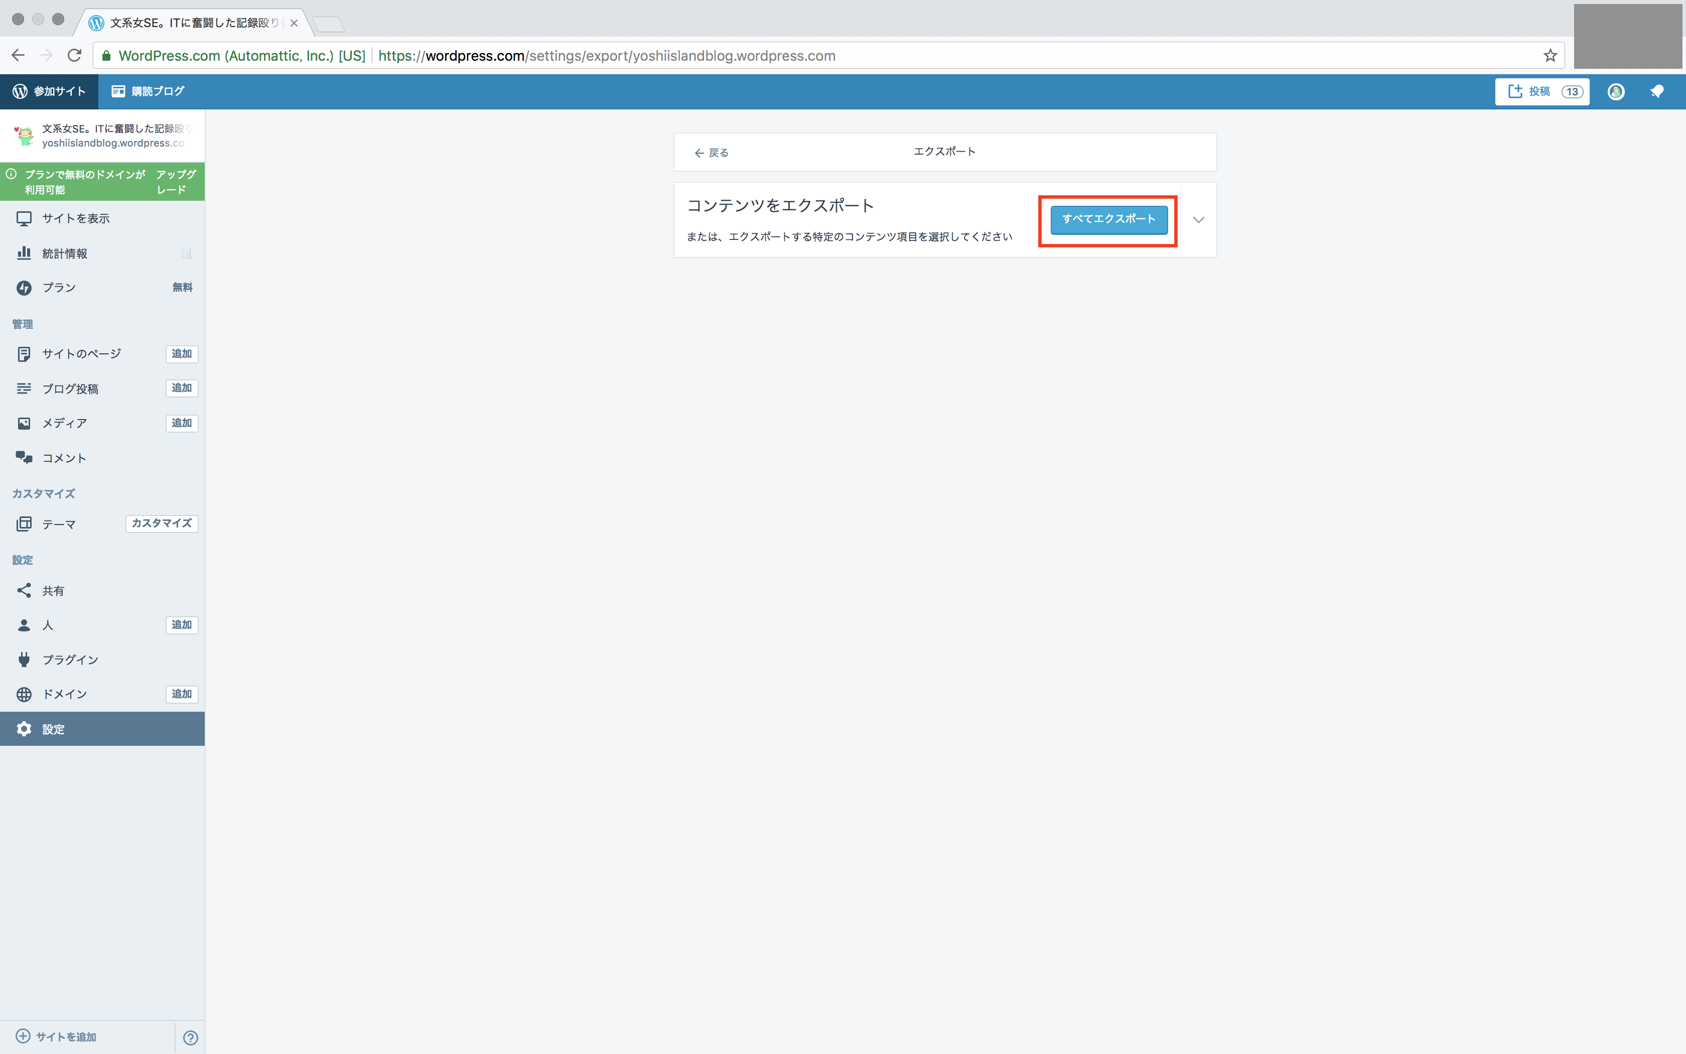Screen dimensions: 1686x1054
Task: Open コメント in the sidebar
Action: [x=102, y=458]
